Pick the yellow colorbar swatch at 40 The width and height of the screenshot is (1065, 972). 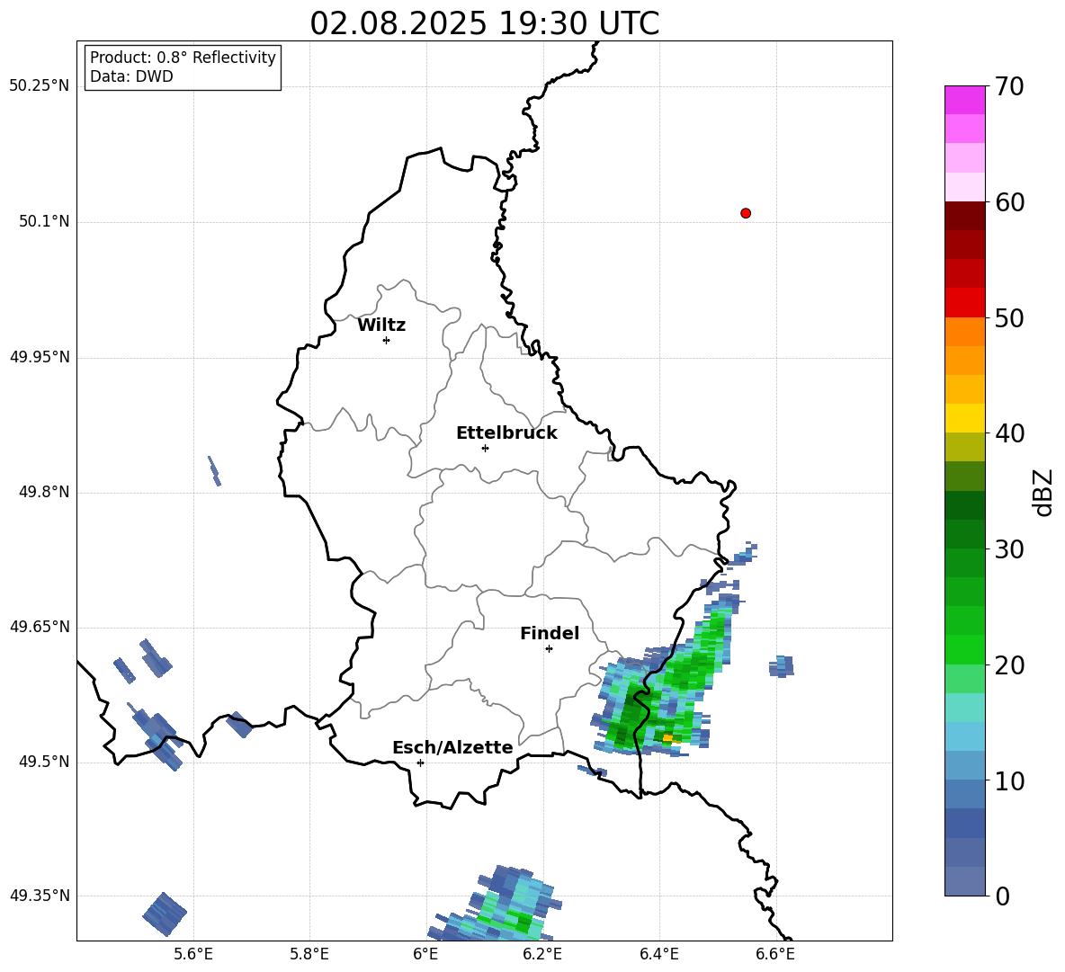tap(964, 418)
